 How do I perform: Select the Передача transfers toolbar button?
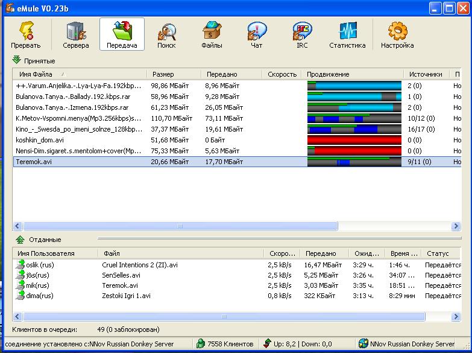[x=122, y=34]
